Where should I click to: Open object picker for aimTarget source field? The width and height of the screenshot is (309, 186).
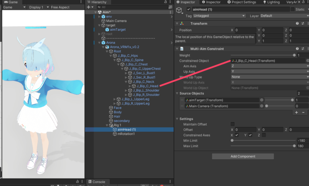coord(262,100)
